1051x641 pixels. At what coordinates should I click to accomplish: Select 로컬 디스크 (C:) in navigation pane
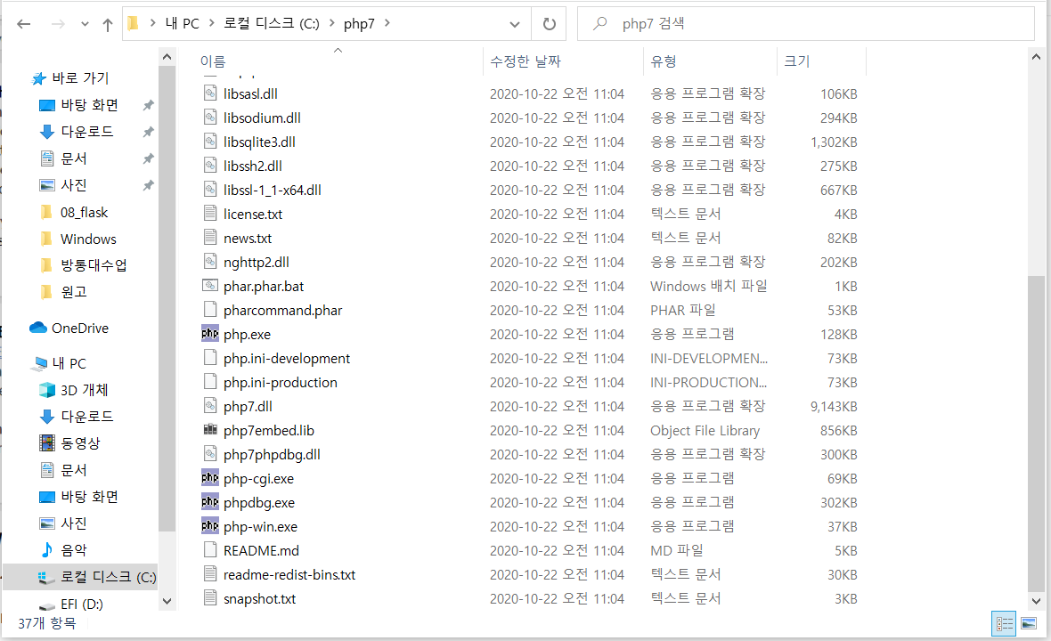click(108, 577)
